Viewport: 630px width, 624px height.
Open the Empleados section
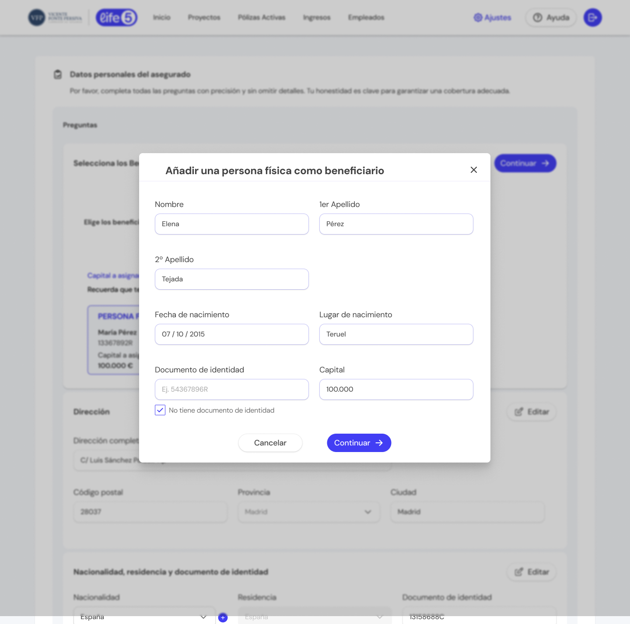(366, 18)
